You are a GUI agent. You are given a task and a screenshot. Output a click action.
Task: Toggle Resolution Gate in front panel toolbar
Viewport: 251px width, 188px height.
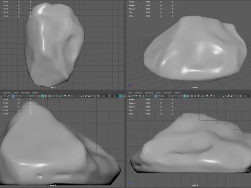20,96
